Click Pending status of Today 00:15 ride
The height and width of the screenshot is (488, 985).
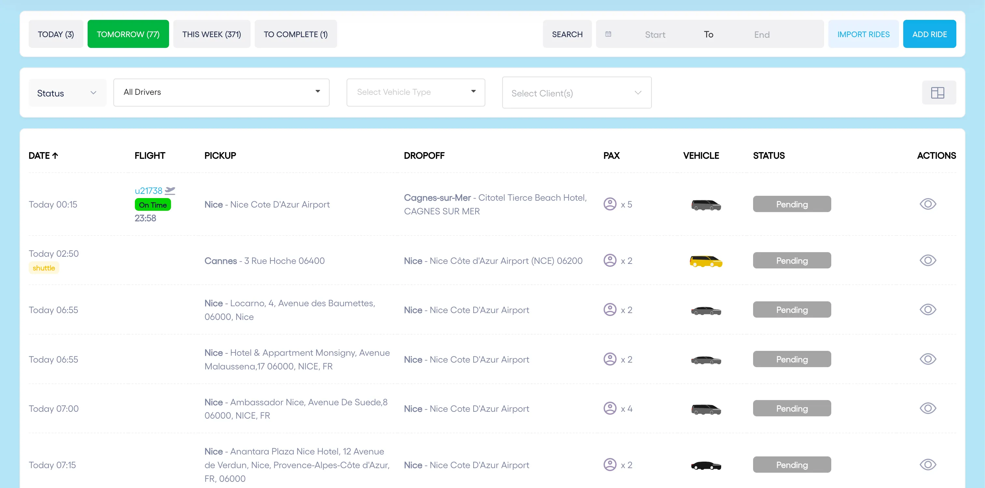(x=792, y=204)
